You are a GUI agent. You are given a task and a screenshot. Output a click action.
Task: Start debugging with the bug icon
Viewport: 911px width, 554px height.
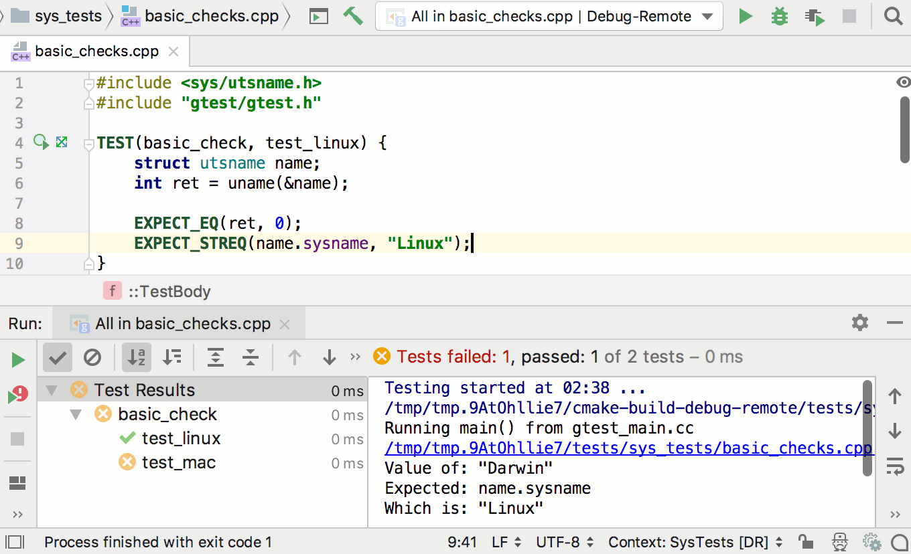coord(779,16)
